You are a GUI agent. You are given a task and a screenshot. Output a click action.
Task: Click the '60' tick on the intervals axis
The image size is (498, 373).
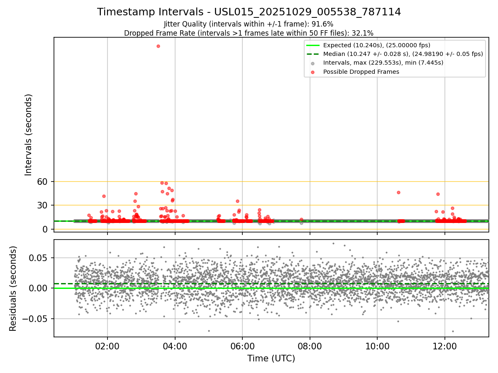[x=43, y=182]
